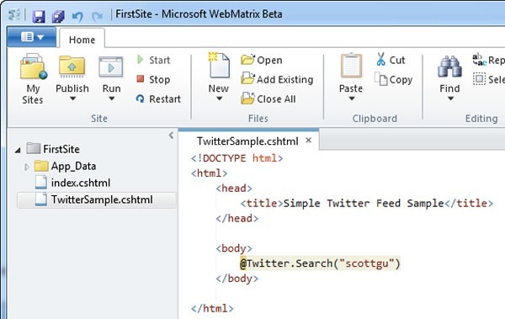Expand the Find dropdown arrow
505x319 pixels.
pyautogui.click(x=450, y=99)
